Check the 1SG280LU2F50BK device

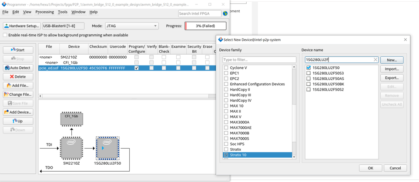point(308,84)
